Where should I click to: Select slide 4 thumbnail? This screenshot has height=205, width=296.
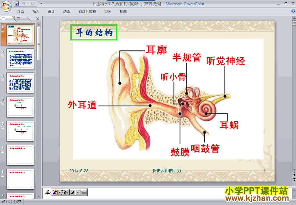pyautogui.click(x=20, y=107)
